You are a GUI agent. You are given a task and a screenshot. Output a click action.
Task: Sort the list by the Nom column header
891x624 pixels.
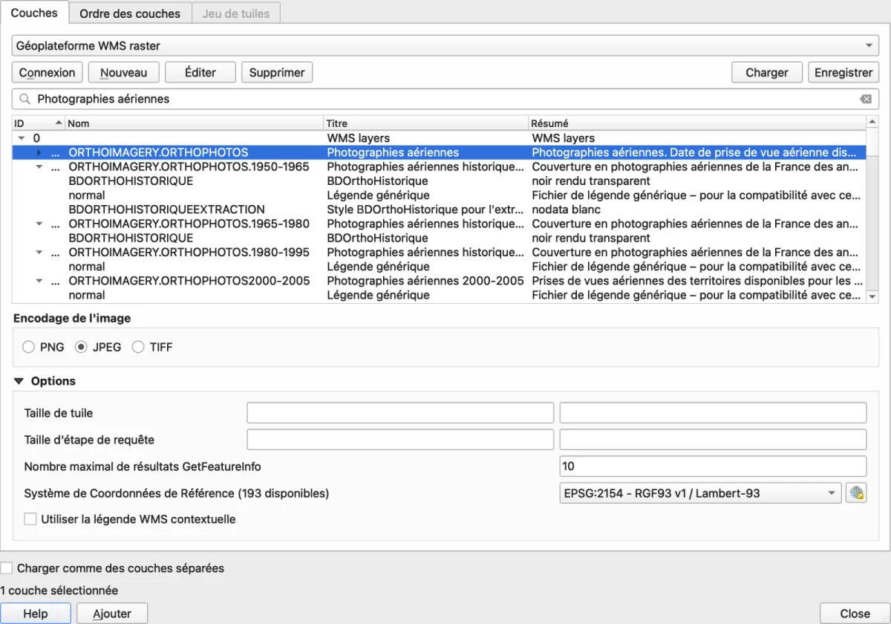pyautogui.click(x=195, y=123)
